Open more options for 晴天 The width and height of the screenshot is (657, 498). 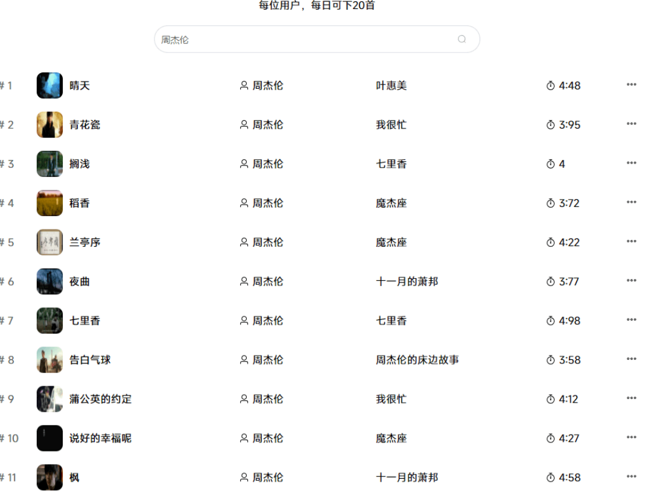[x=631, y=85]
